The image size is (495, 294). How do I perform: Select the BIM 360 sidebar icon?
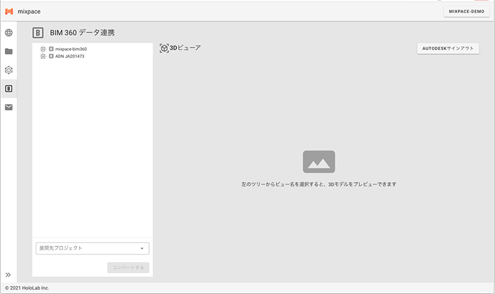[9, 88]
